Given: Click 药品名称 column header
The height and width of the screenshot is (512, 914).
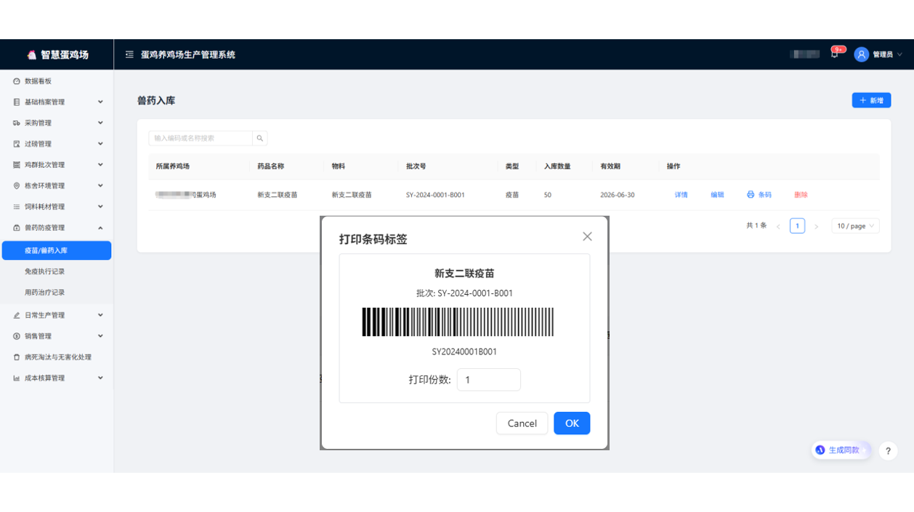Looking at the screenshot, I should [271, 166].
